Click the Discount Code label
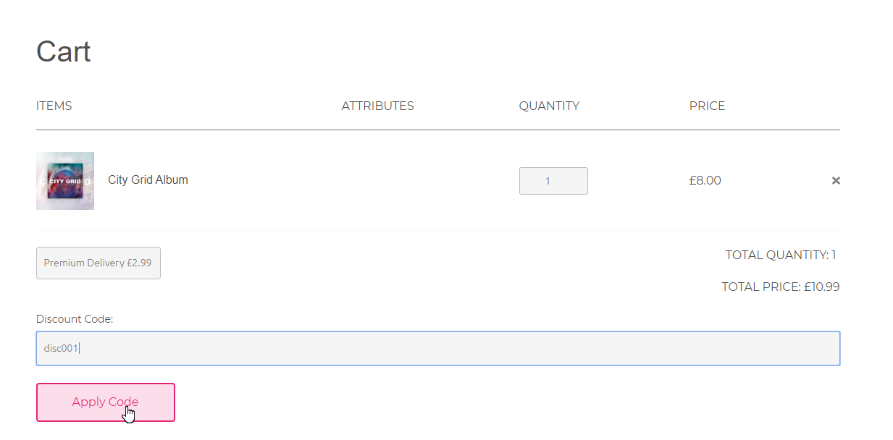Image resolution: width=893 pixels, height=440 pixels. pos(75,318)
